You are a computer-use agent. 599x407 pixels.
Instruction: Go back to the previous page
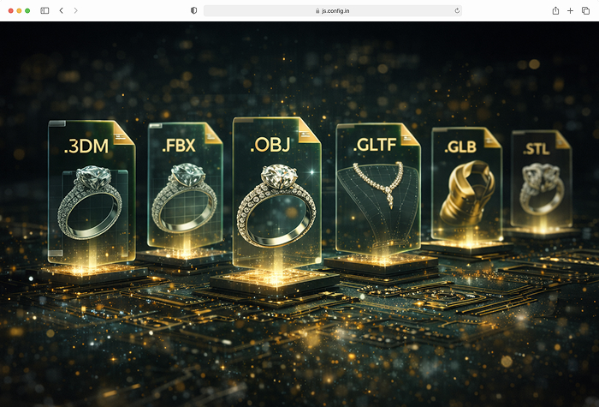[x=62, y=10]
